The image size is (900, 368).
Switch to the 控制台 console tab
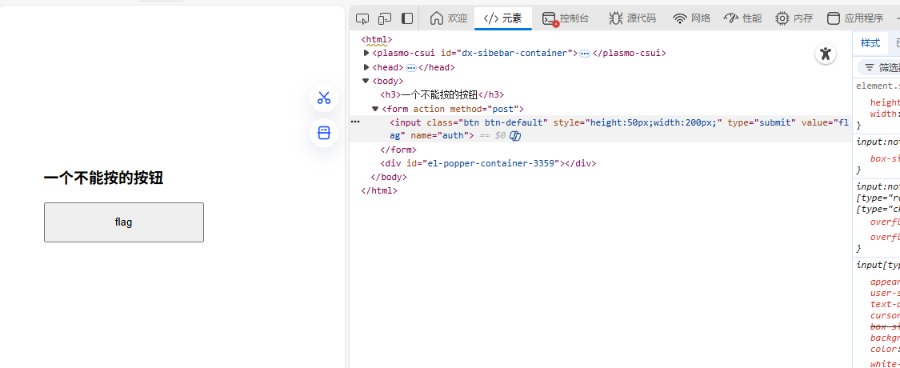coord(566,18)
